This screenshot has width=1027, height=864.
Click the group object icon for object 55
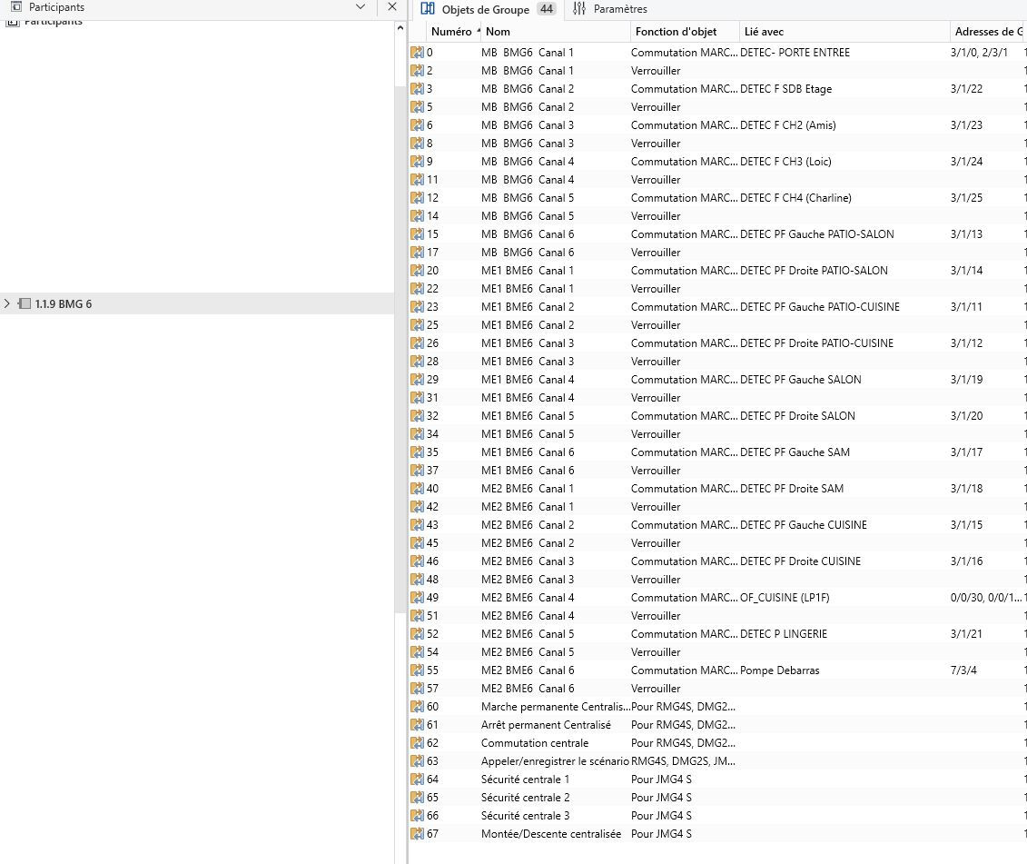(417, 670)
